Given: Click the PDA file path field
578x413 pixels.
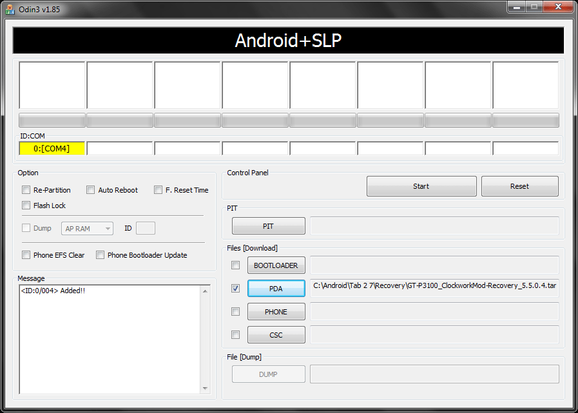Looking at the screenshot, I should [x=434, y=289].
